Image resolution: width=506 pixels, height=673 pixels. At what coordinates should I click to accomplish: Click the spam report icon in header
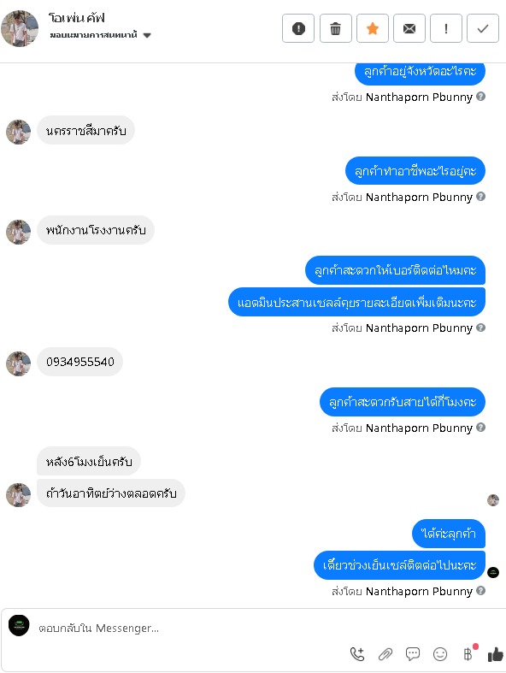click(x=298, y=28)
